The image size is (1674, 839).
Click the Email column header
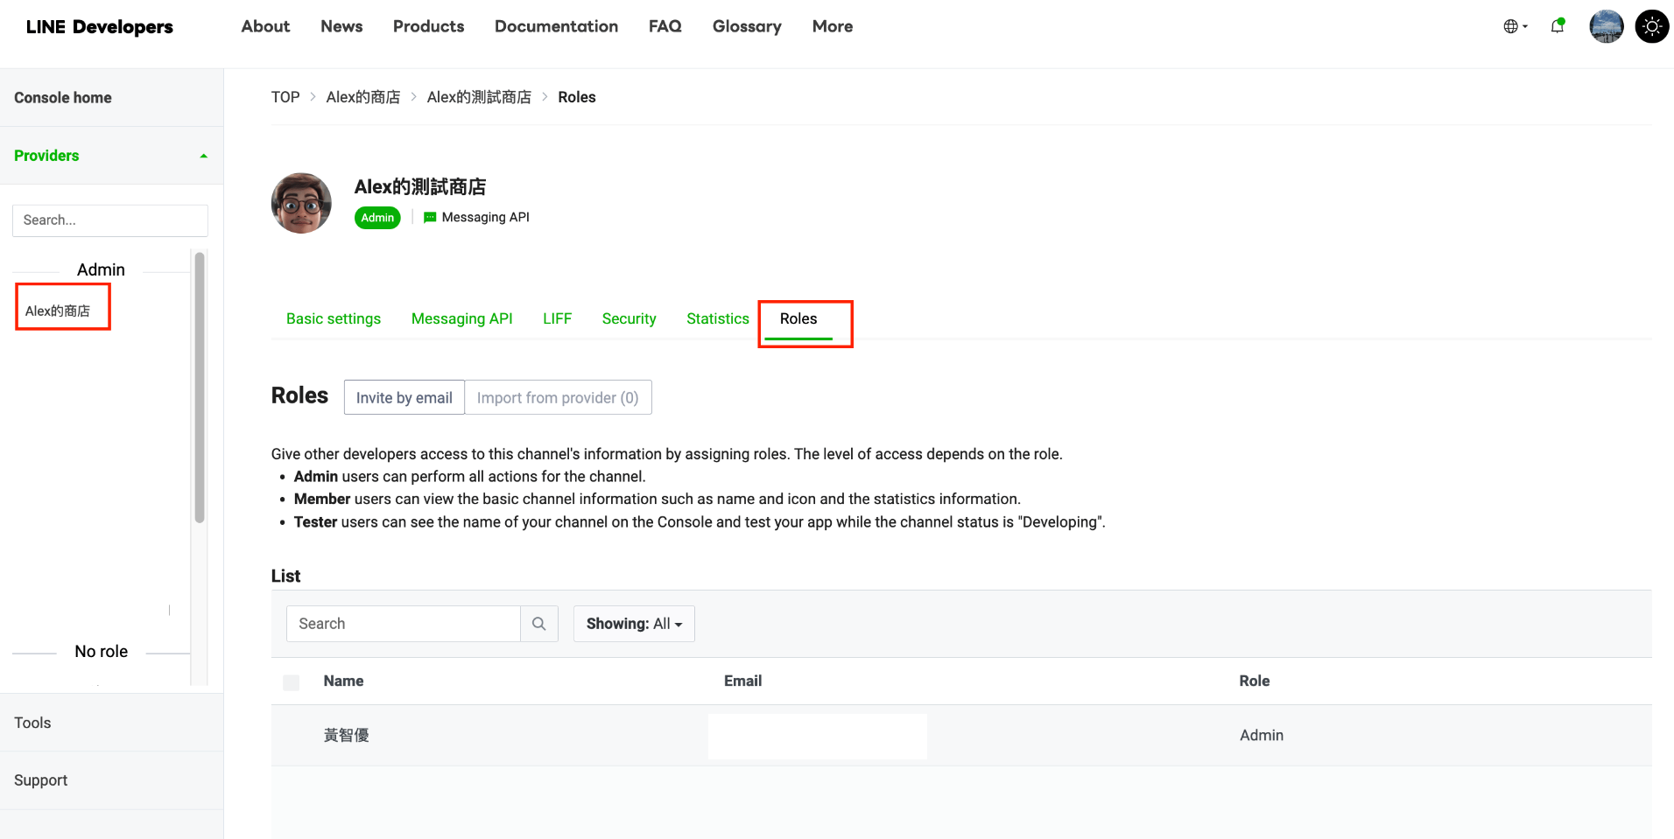(742, 681)
